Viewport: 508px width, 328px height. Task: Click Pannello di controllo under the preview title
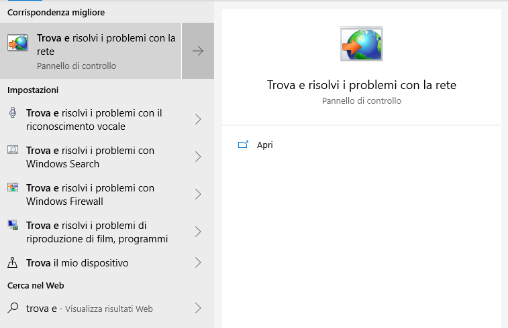pyautogui.click(x=362, y=101)
